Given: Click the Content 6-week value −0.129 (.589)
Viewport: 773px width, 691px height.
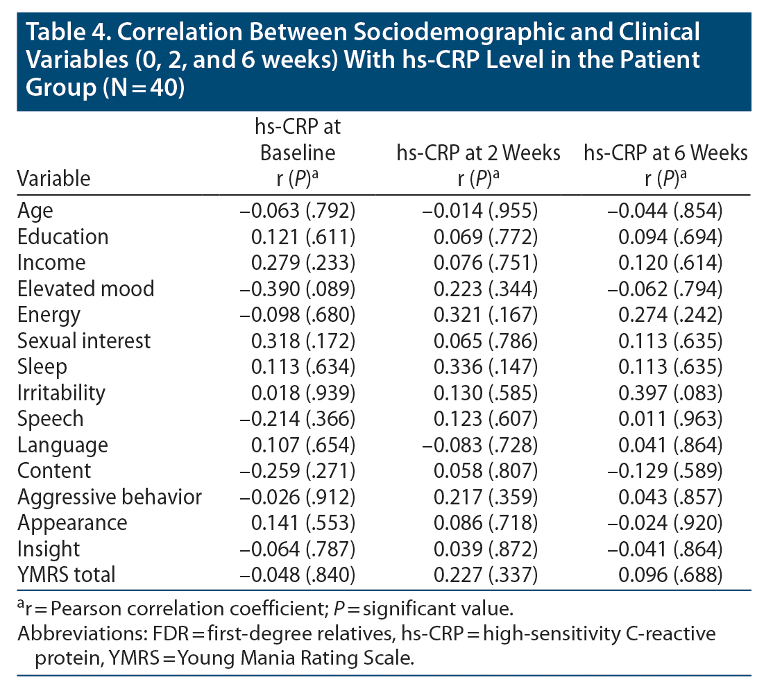Looking at the screenshot, I should (x=667, y=471).
